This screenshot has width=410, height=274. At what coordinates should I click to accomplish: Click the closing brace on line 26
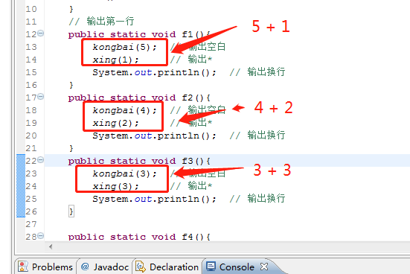[x=71, y=211]
